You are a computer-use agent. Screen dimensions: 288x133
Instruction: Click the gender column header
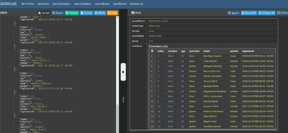click(234, 51)
